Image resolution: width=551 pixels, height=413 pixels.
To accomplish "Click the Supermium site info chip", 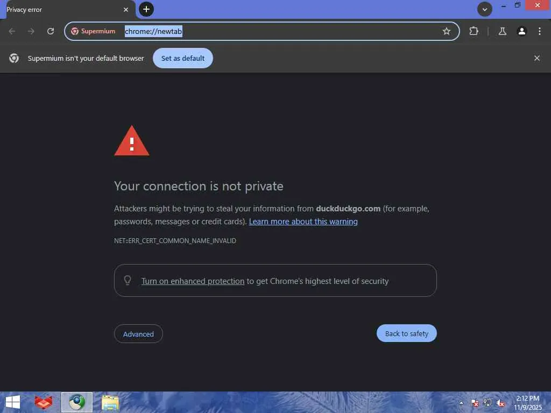I will click(x=94, y=31).
